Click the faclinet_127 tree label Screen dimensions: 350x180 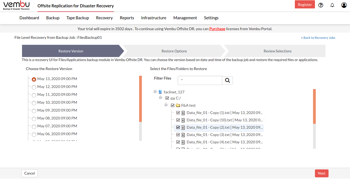click(174, 92)
